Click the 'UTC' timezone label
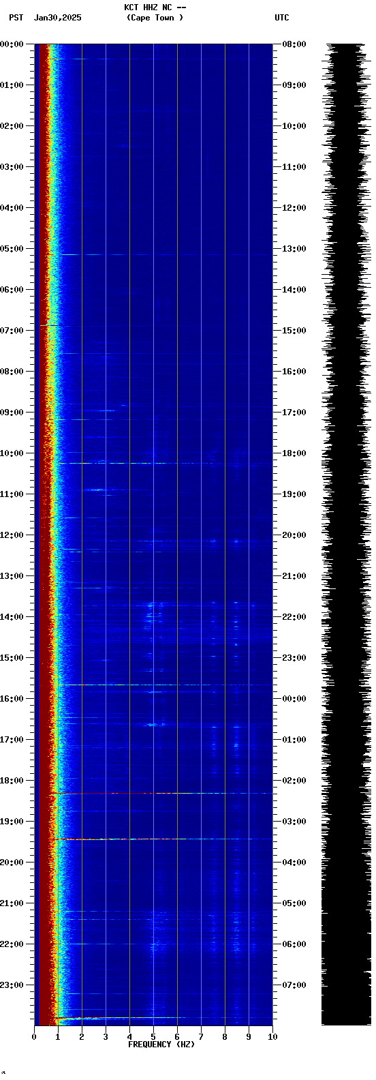 tap(282, 18)
